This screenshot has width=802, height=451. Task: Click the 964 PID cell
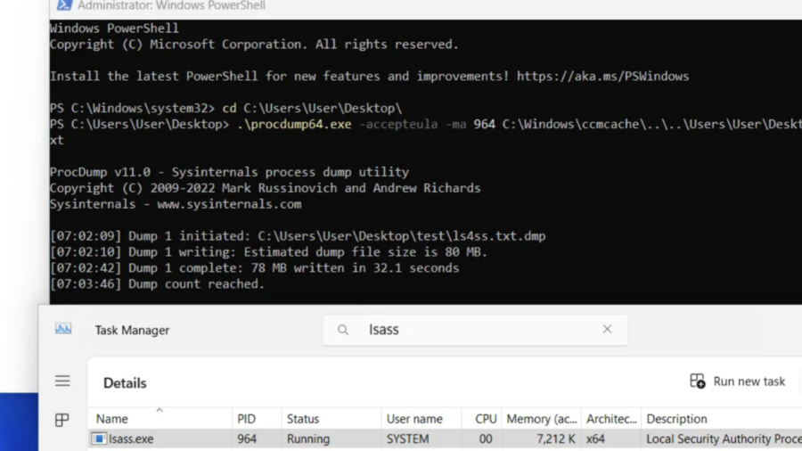coord(247,439)
